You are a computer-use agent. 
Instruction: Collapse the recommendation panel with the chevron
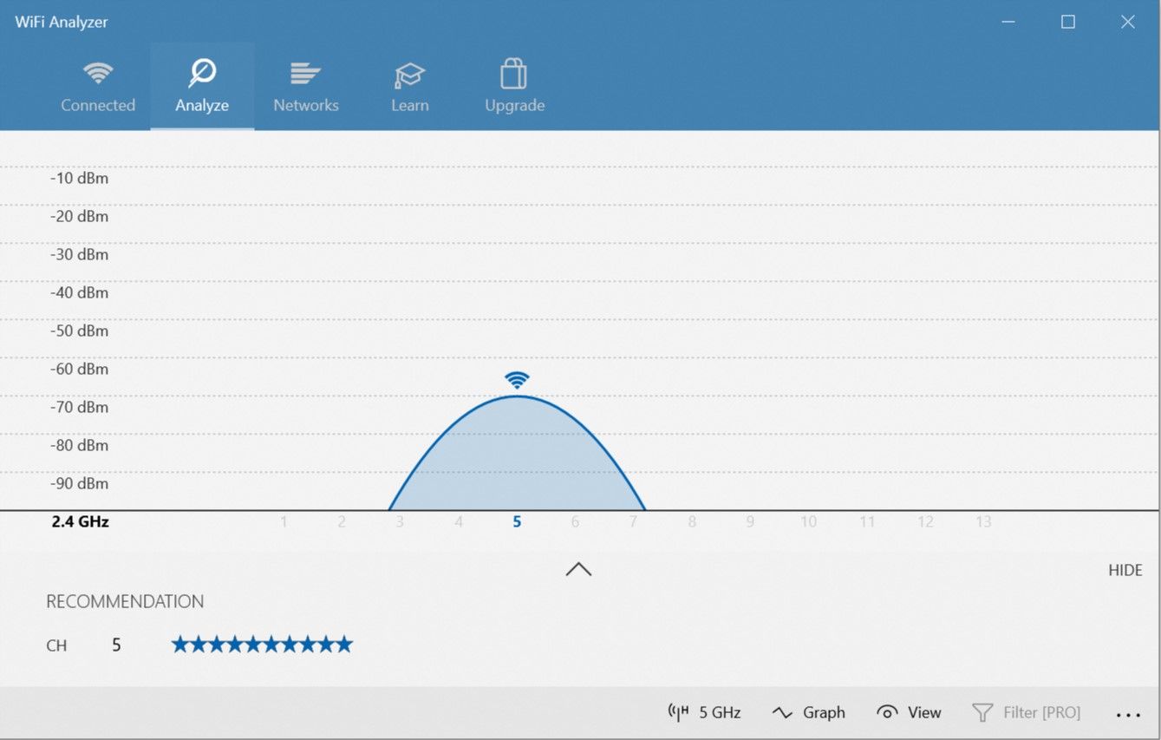pos(577,569)
